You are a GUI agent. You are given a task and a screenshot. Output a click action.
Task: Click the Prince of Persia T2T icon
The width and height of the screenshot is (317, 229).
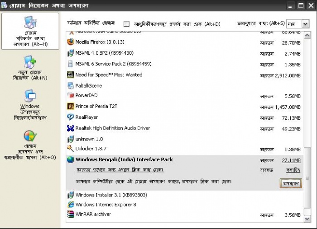71,106
